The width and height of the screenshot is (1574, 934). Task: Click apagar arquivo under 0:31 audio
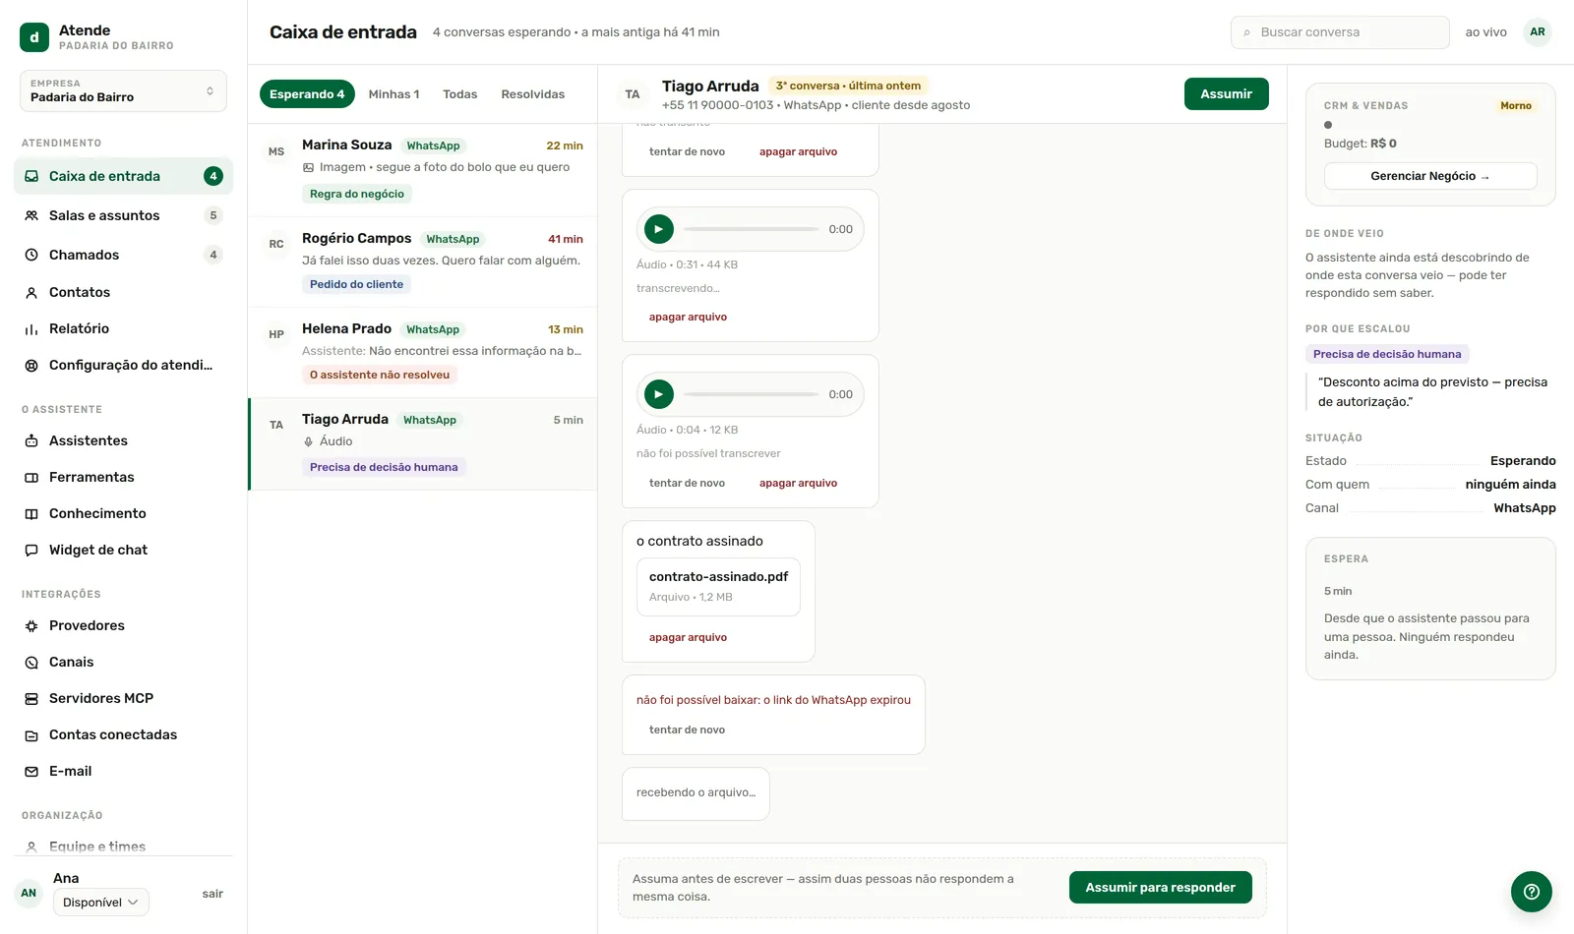tap(688, 318)
